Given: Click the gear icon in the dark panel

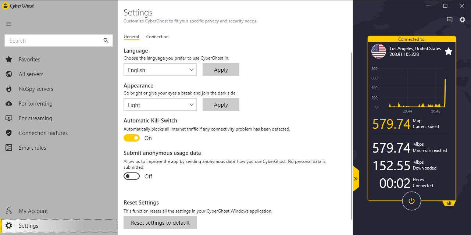Looking at the screenshot, I should [x=463, y=20].
